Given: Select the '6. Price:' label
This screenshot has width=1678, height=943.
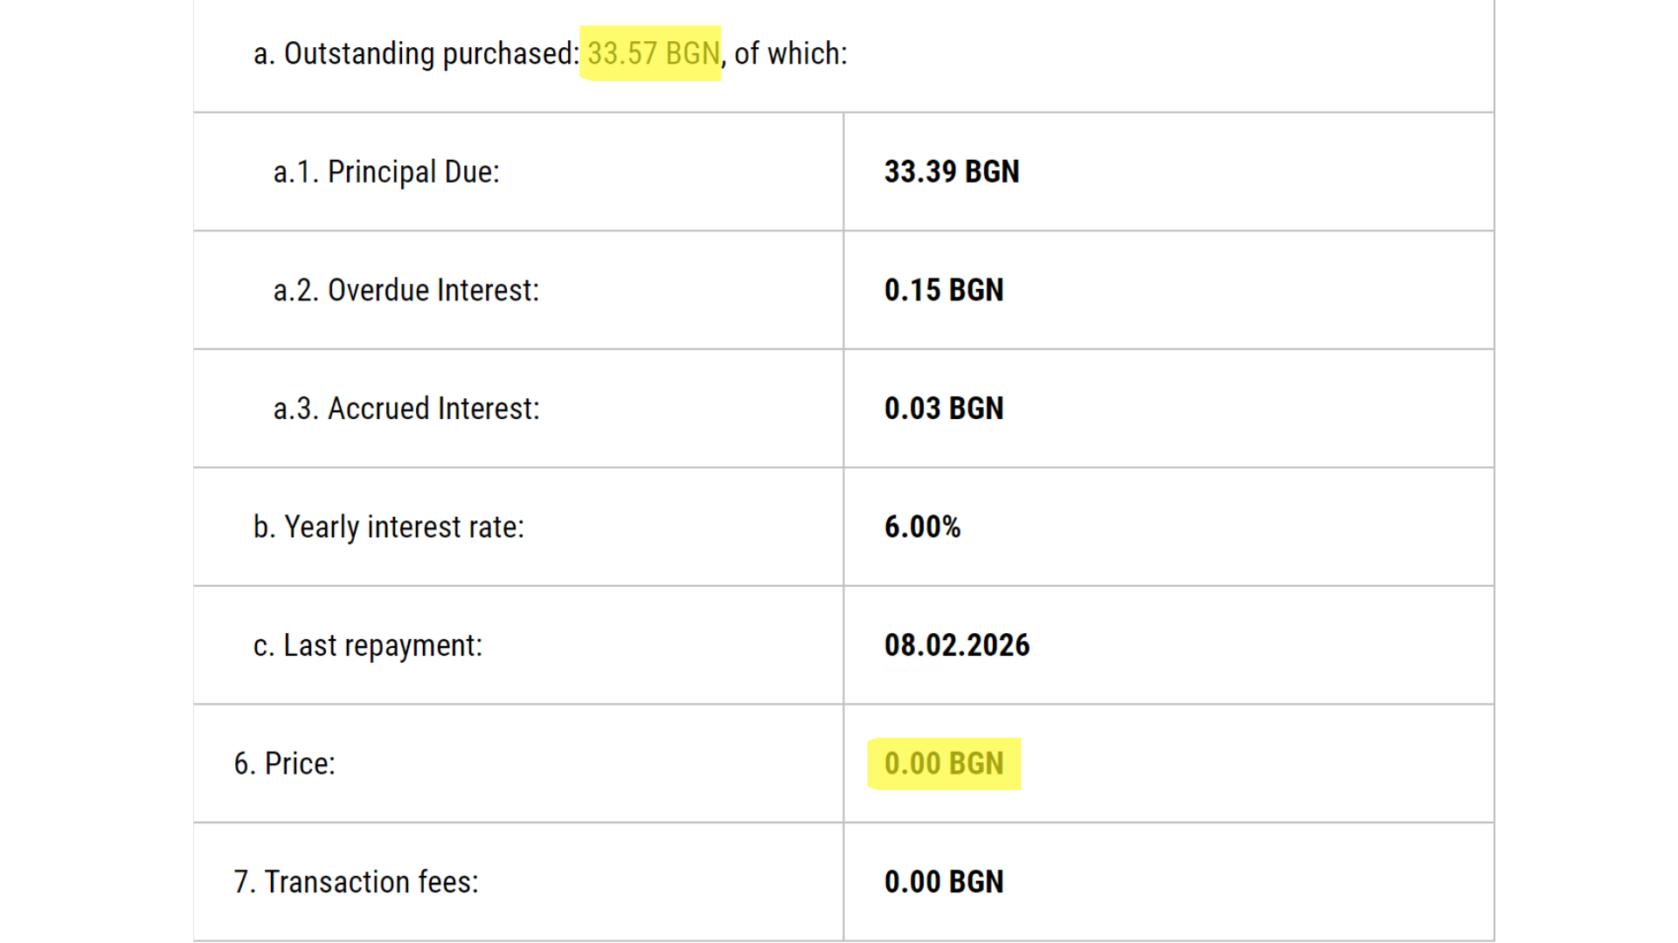Looking at the screenshot, I should [x=284, y=764].
